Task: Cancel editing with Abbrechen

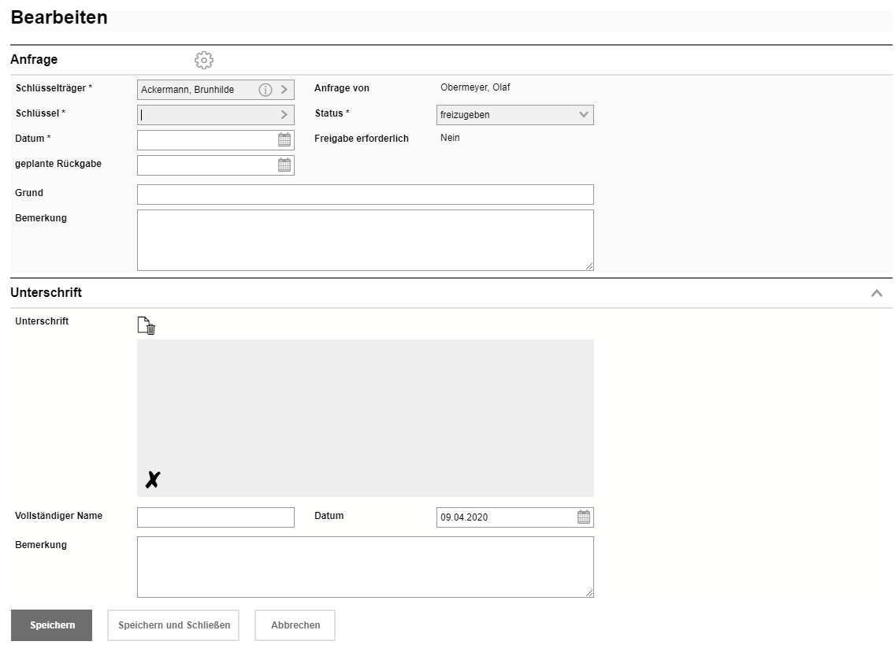Action: pyautogui.click(x=295, y=625)
